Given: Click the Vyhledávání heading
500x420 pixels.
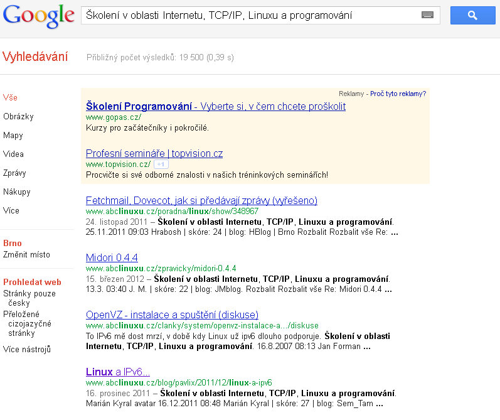Looking at the screenshot, I should click(35, 57).
